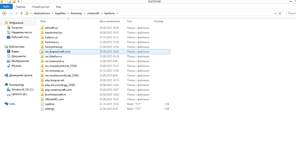This screenshot has width=296, height=153.
Task: Select Избранное in the navigation pane
Action: tap(16, 23)
